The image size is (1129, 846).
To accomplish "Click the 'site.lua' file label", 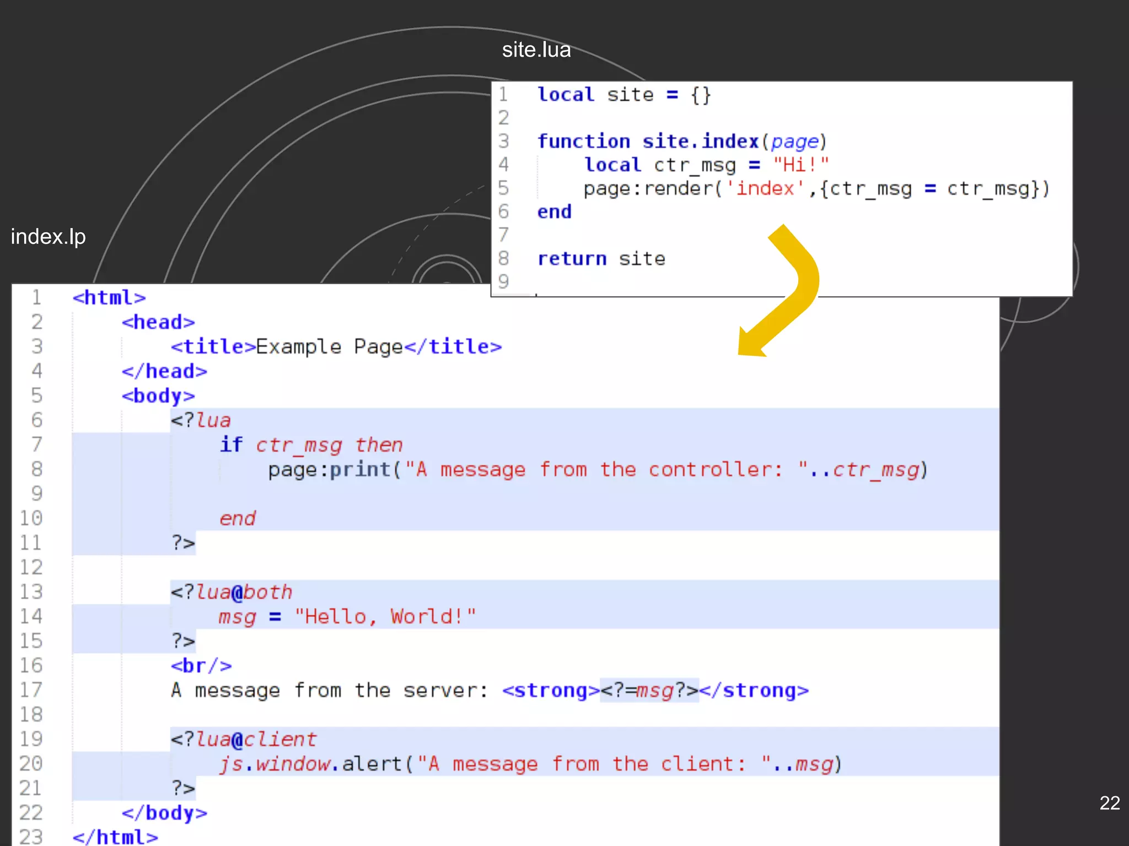I will pyautogui.click(x=536, y=50).
